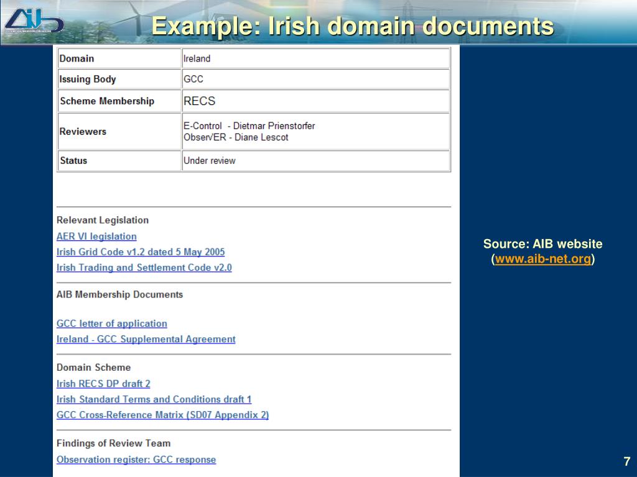Click the slide title 'Example: Irish domain documents'
The width and height of the screenshot is (637, 477).
(x=353, y=26)
